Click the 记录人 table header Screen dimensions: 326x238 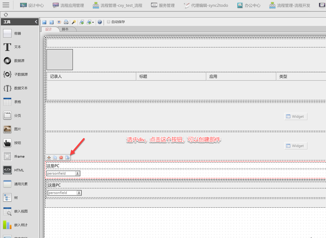pyautogui.click(x=91, y=77)
